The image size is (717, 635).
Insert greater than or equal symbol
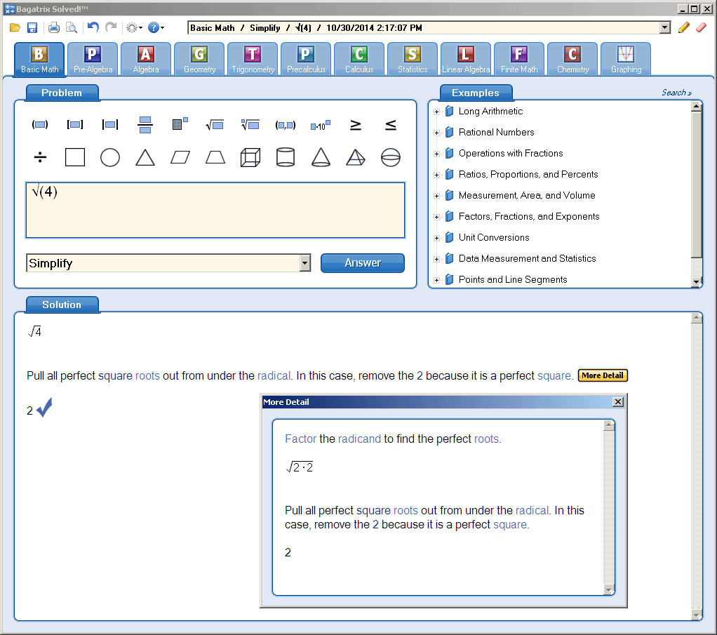click(x=355, y=125)
